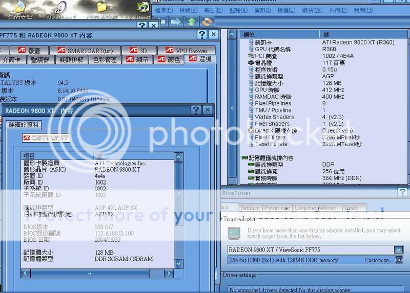Open RivaTuner target adapter dropdown
Image resolution: width=410 pixels, height=293 pixels.
pyautogui.click(x=399, y=250)
